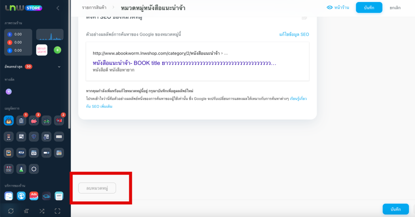Expand the อัพเดทล่าสุด section
Screen dimensions: 415x217
click(59, 66)
